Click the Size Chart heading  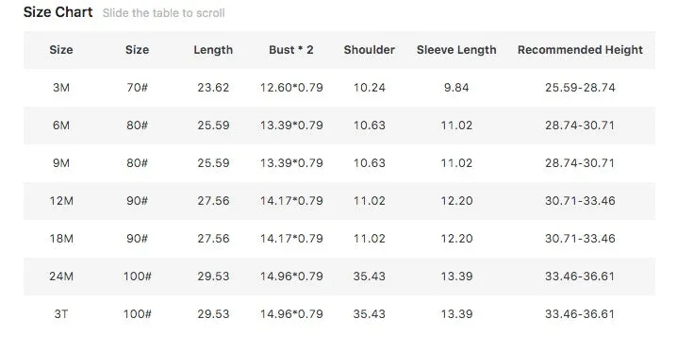pos(58,12)
